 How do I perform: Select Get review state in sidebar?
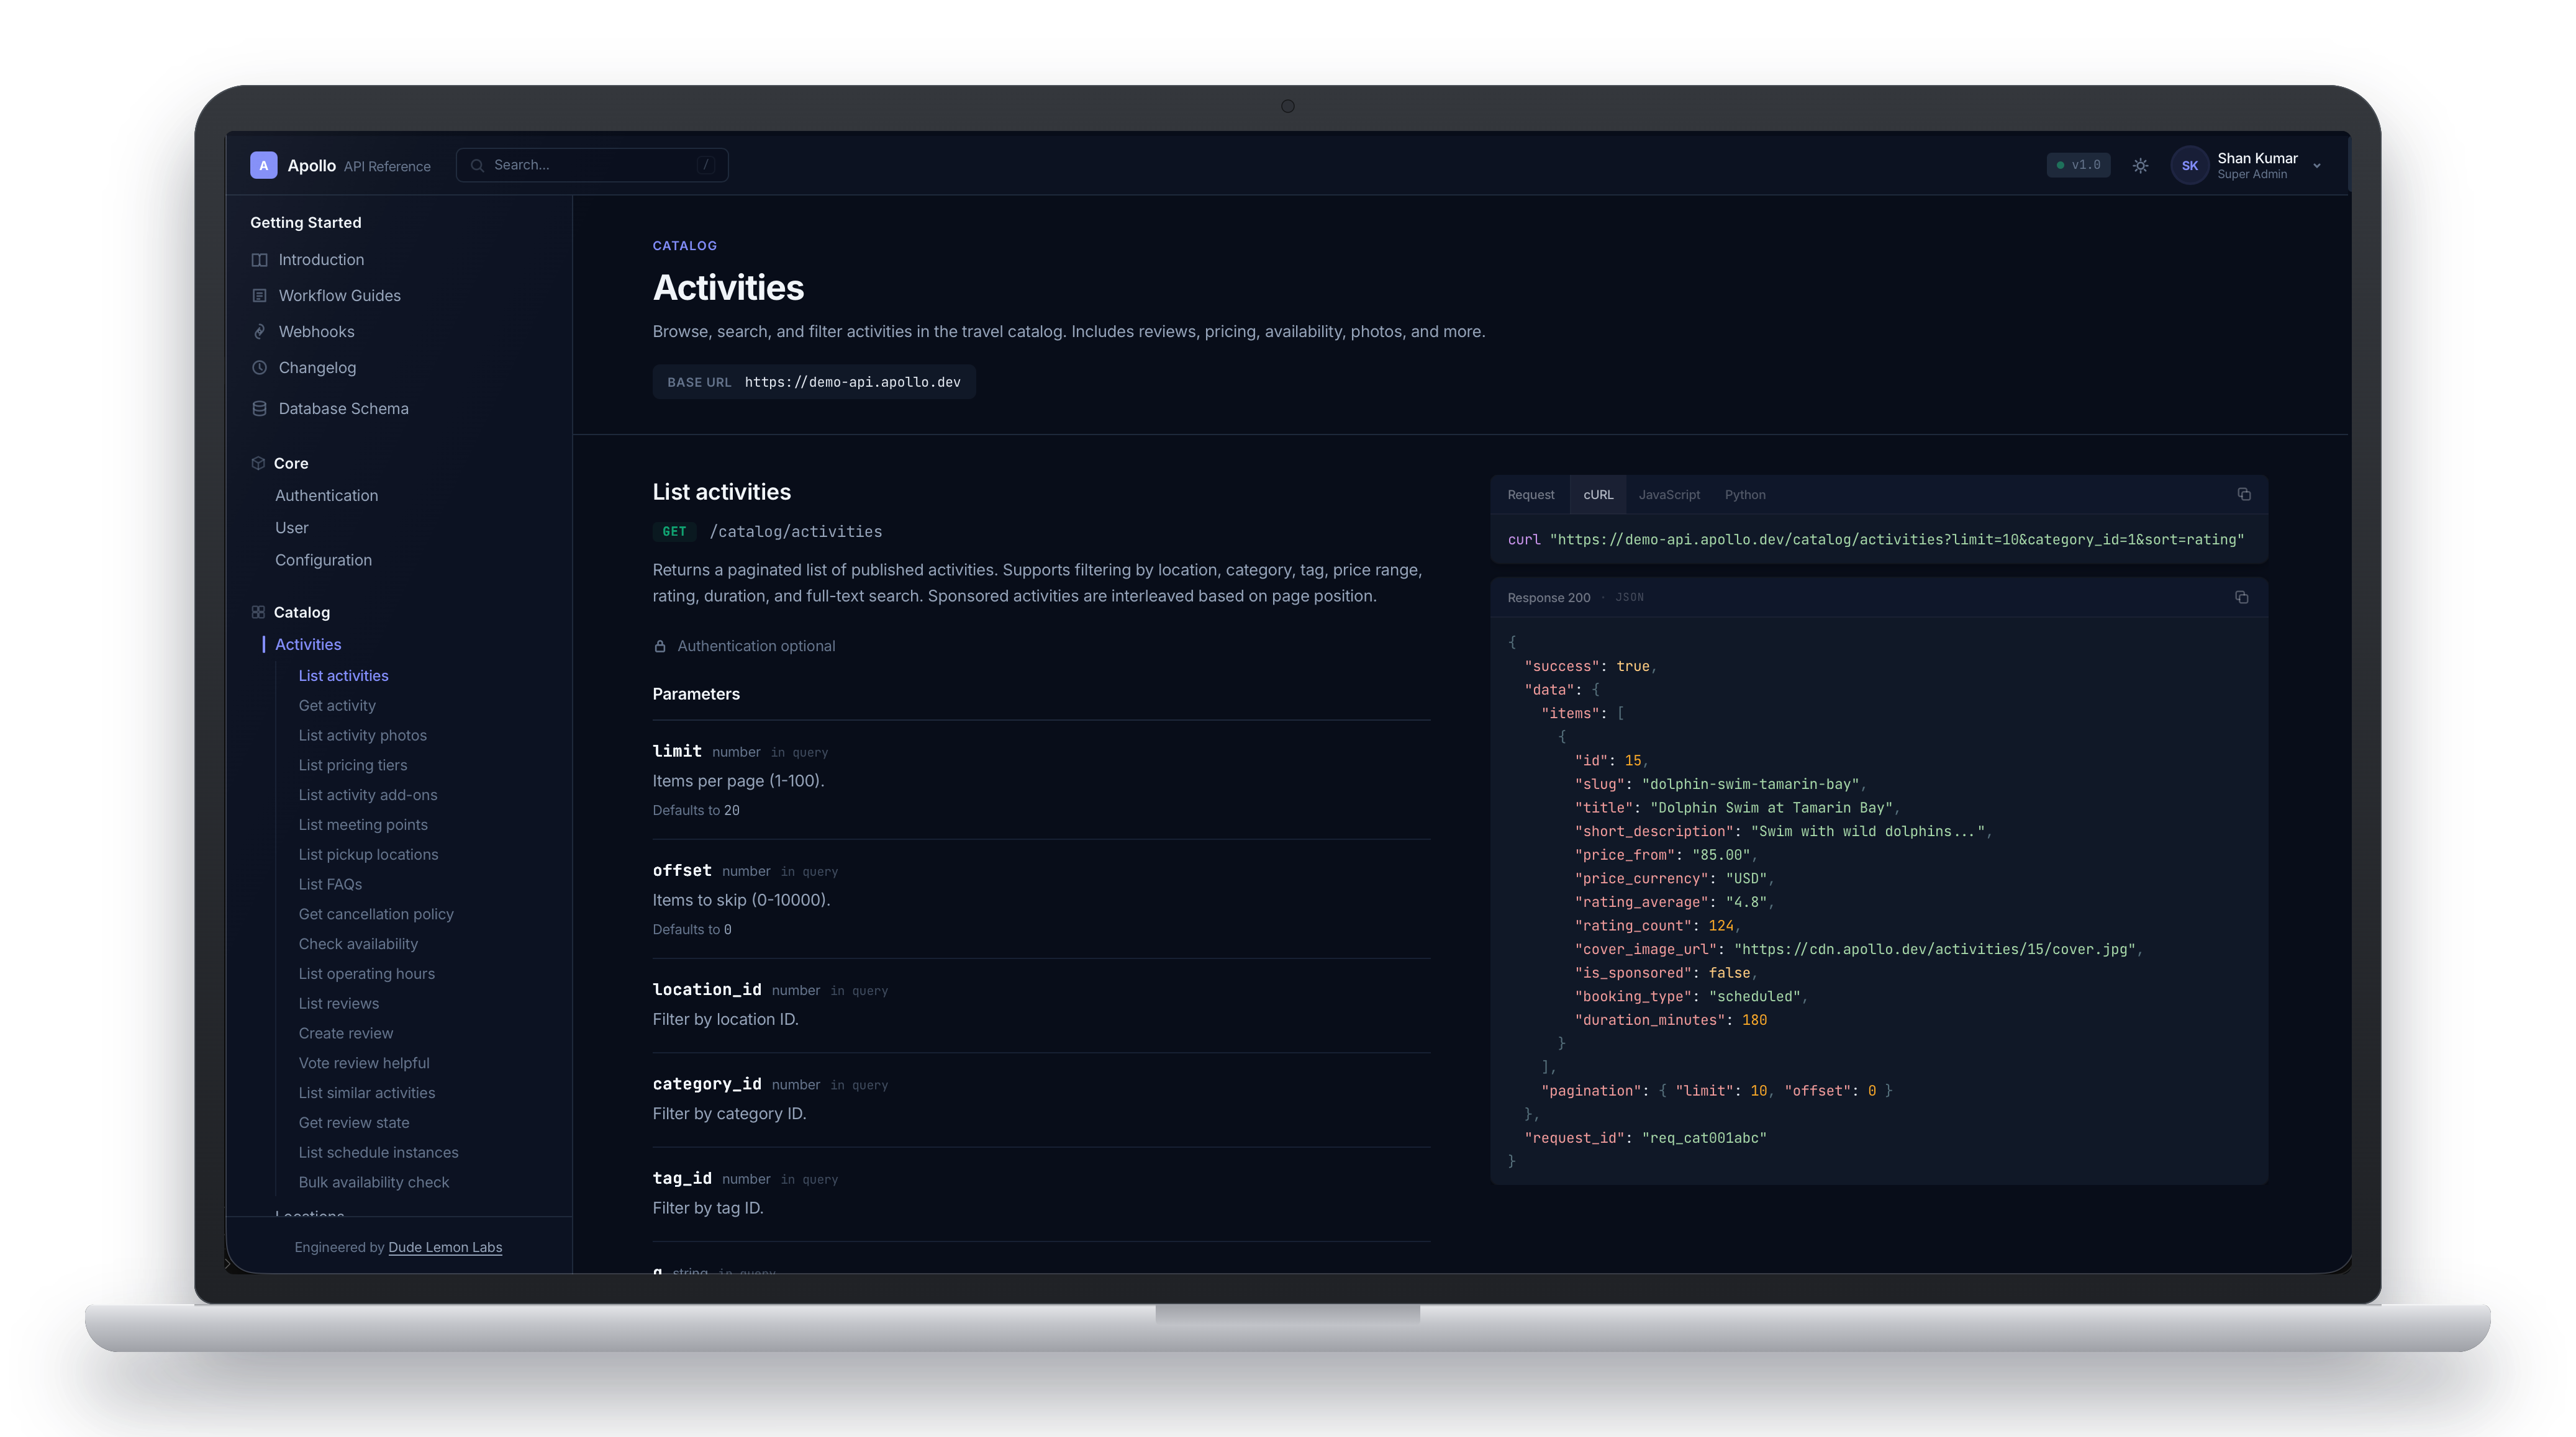353,1123
